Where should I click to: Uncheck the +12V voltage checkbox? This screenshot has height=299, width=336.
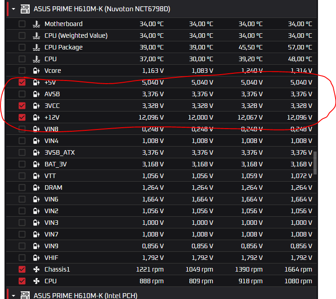tap(22, 117)
